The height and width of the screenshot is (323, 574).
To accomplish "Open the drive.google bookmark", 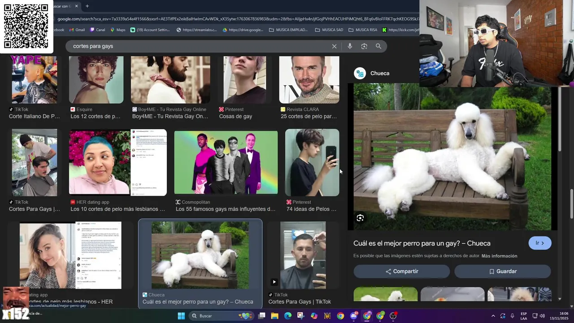I will click(x=243, y=30).
